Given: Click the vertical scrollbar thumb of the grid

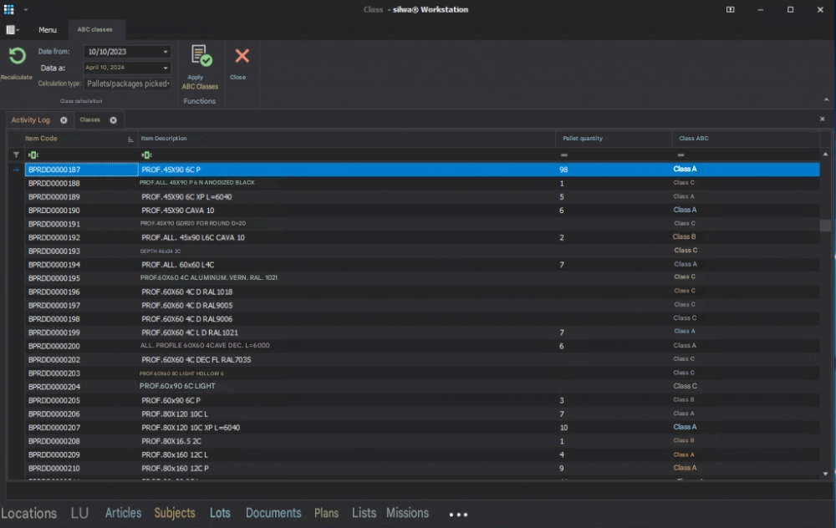Looking at the screenshot, I should click(825, 226).
